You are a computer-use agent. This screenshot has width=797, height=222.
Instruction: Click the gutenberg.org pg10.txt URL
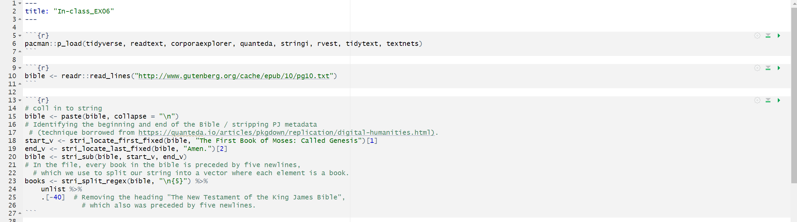click(234, 76)
